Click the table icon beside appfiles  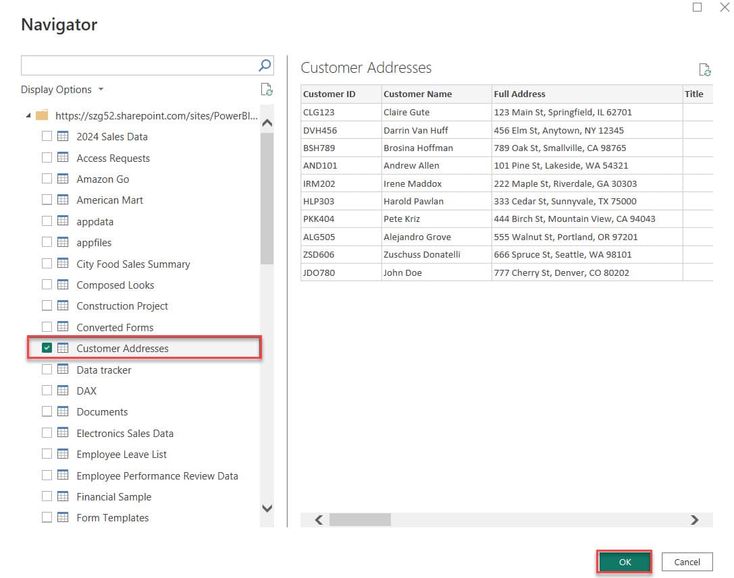62,242
